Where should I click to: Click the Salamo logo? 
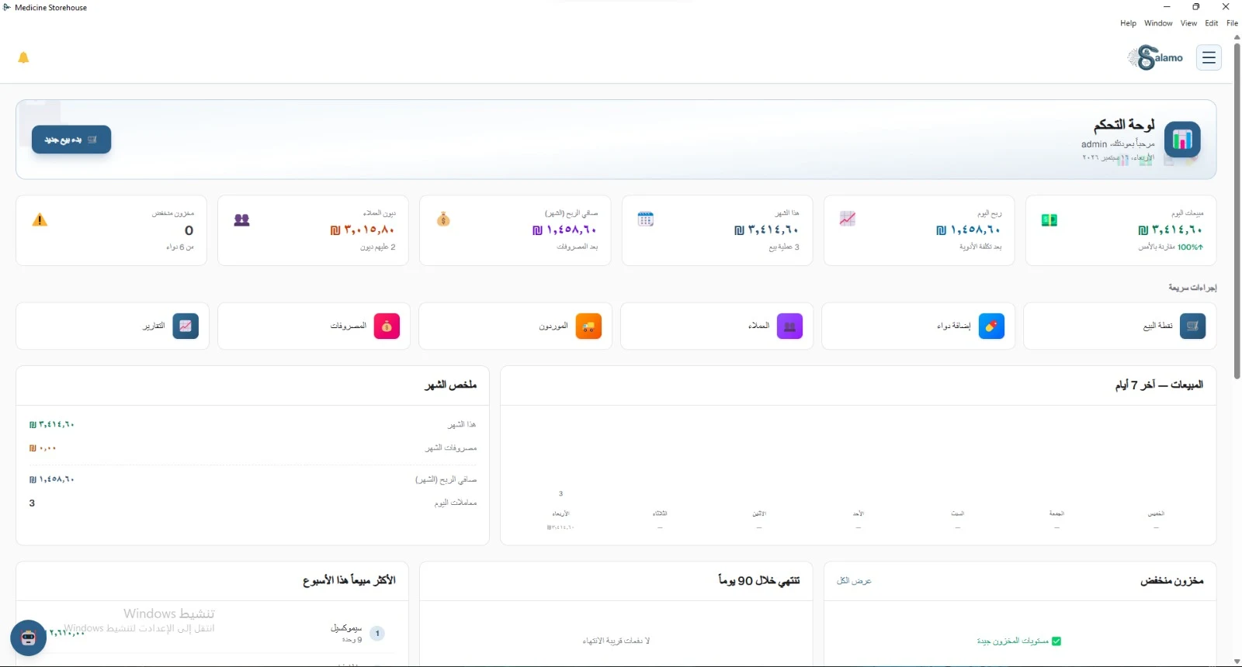tap(1156, 57)
